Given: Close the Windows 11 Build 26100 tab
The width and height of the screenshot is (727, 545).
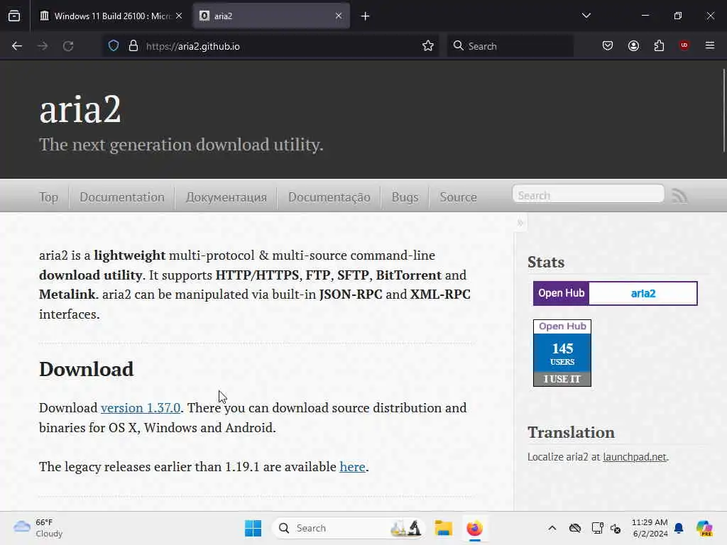Looking at the screenshot, I should 179,16.
